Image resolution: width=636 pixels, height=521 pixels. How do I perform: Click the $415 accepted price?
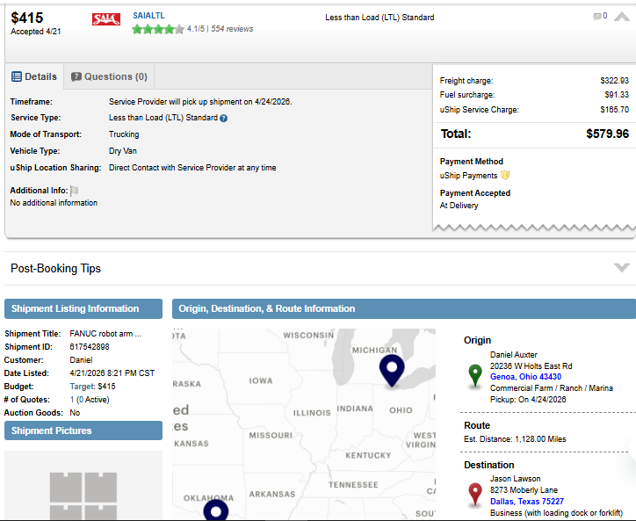click(26, 18)
